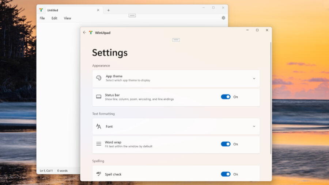This screenshot has height=185, width=329.
Task: Click the App theme palette icon
Action: coord(99,78)
